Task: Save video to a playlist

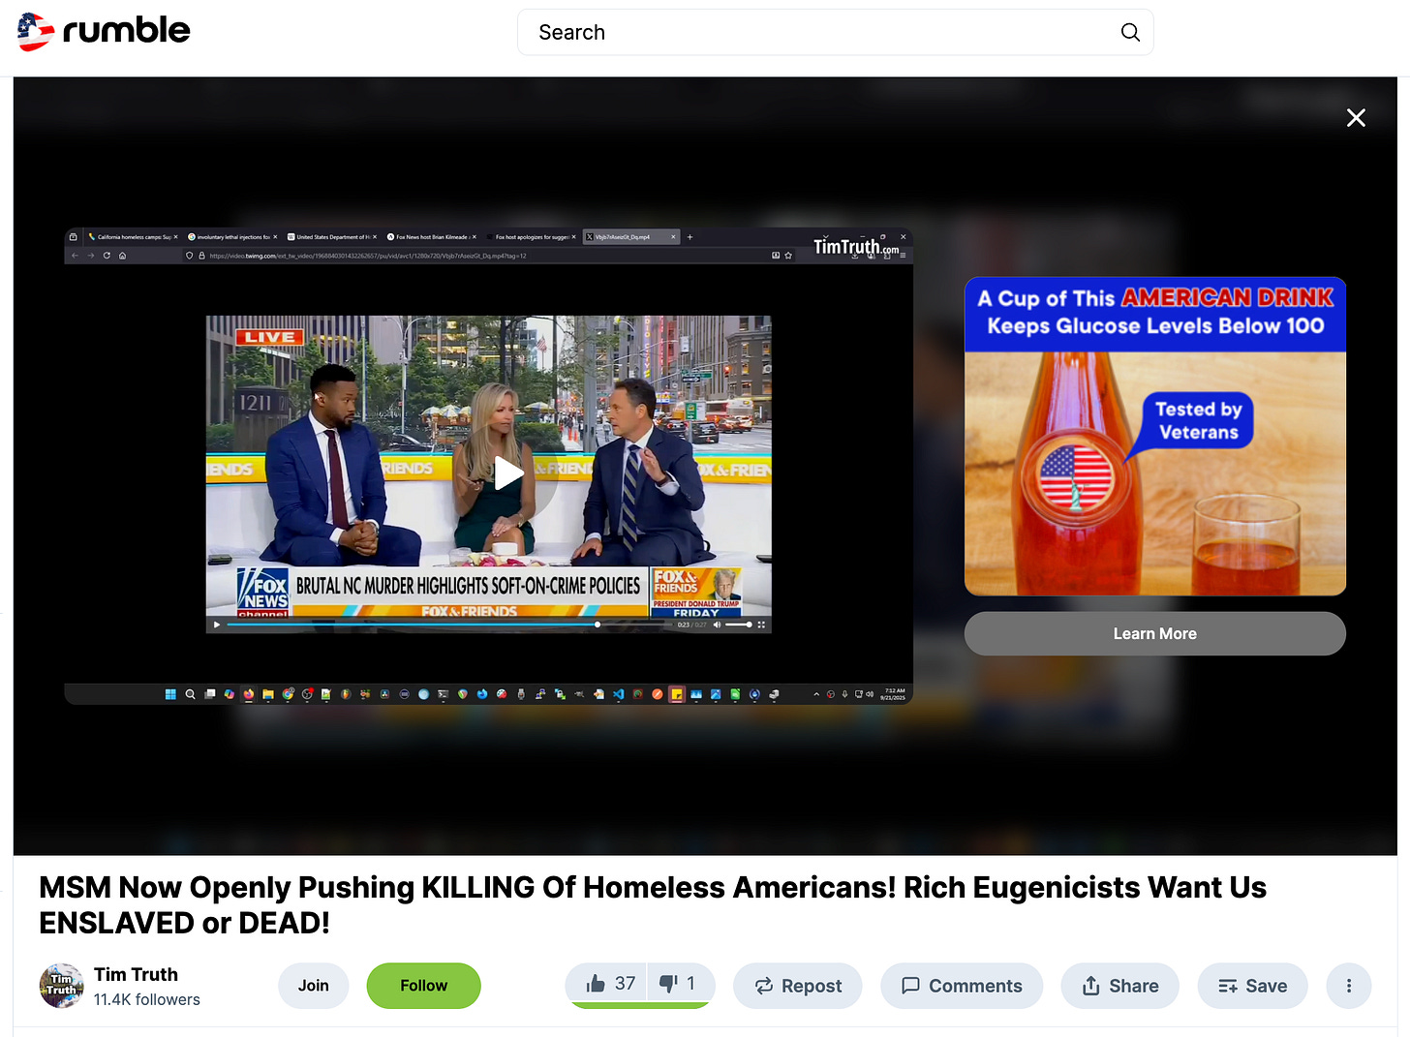Action: point(1253,986)
